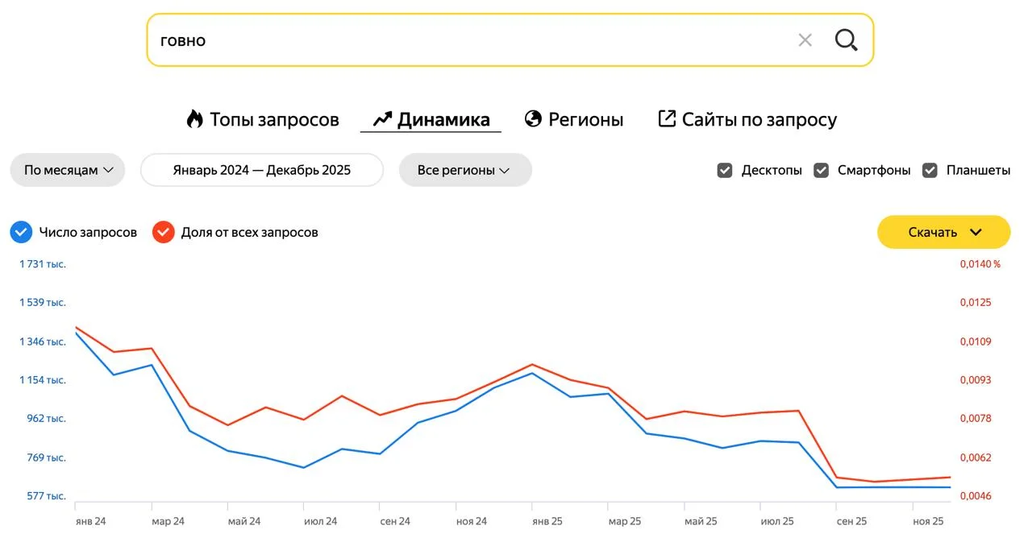Uncheck the Смартфоны checkbox
Viewport: 1032px width, 538px height.
821,170
